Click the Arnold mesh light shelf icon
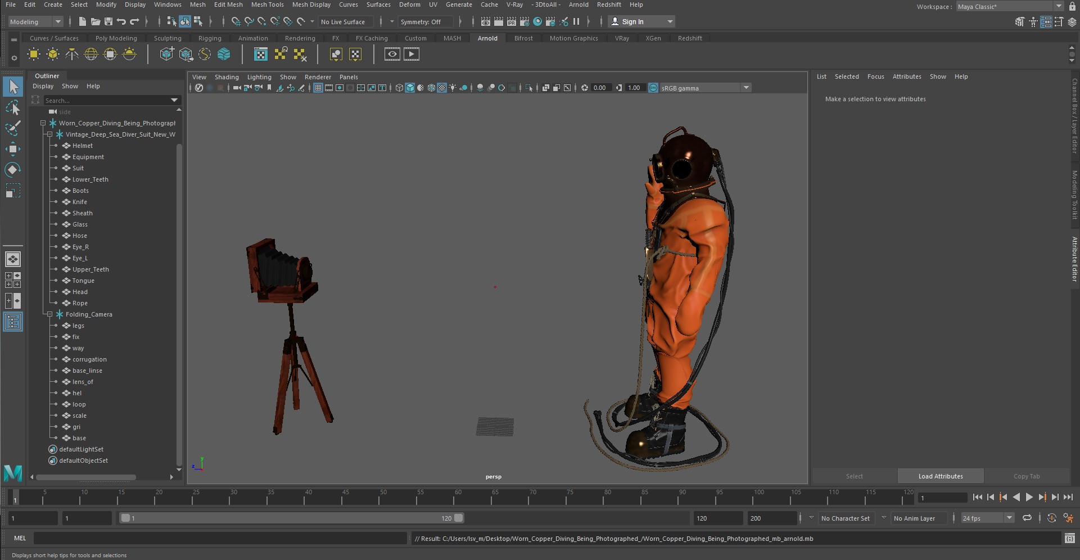 pos(53,55)
